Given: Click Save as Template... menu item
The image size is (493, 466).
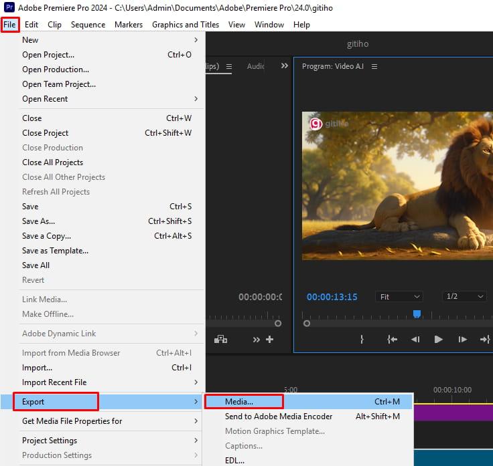Looking at the screenshot, I should click(x=102, y=251).
